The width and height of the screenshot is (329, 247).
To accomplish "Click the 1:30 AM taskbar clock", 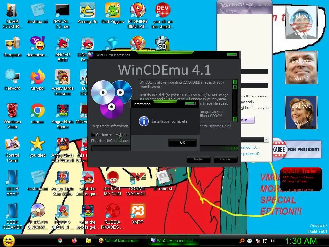I will pos(301,241).
